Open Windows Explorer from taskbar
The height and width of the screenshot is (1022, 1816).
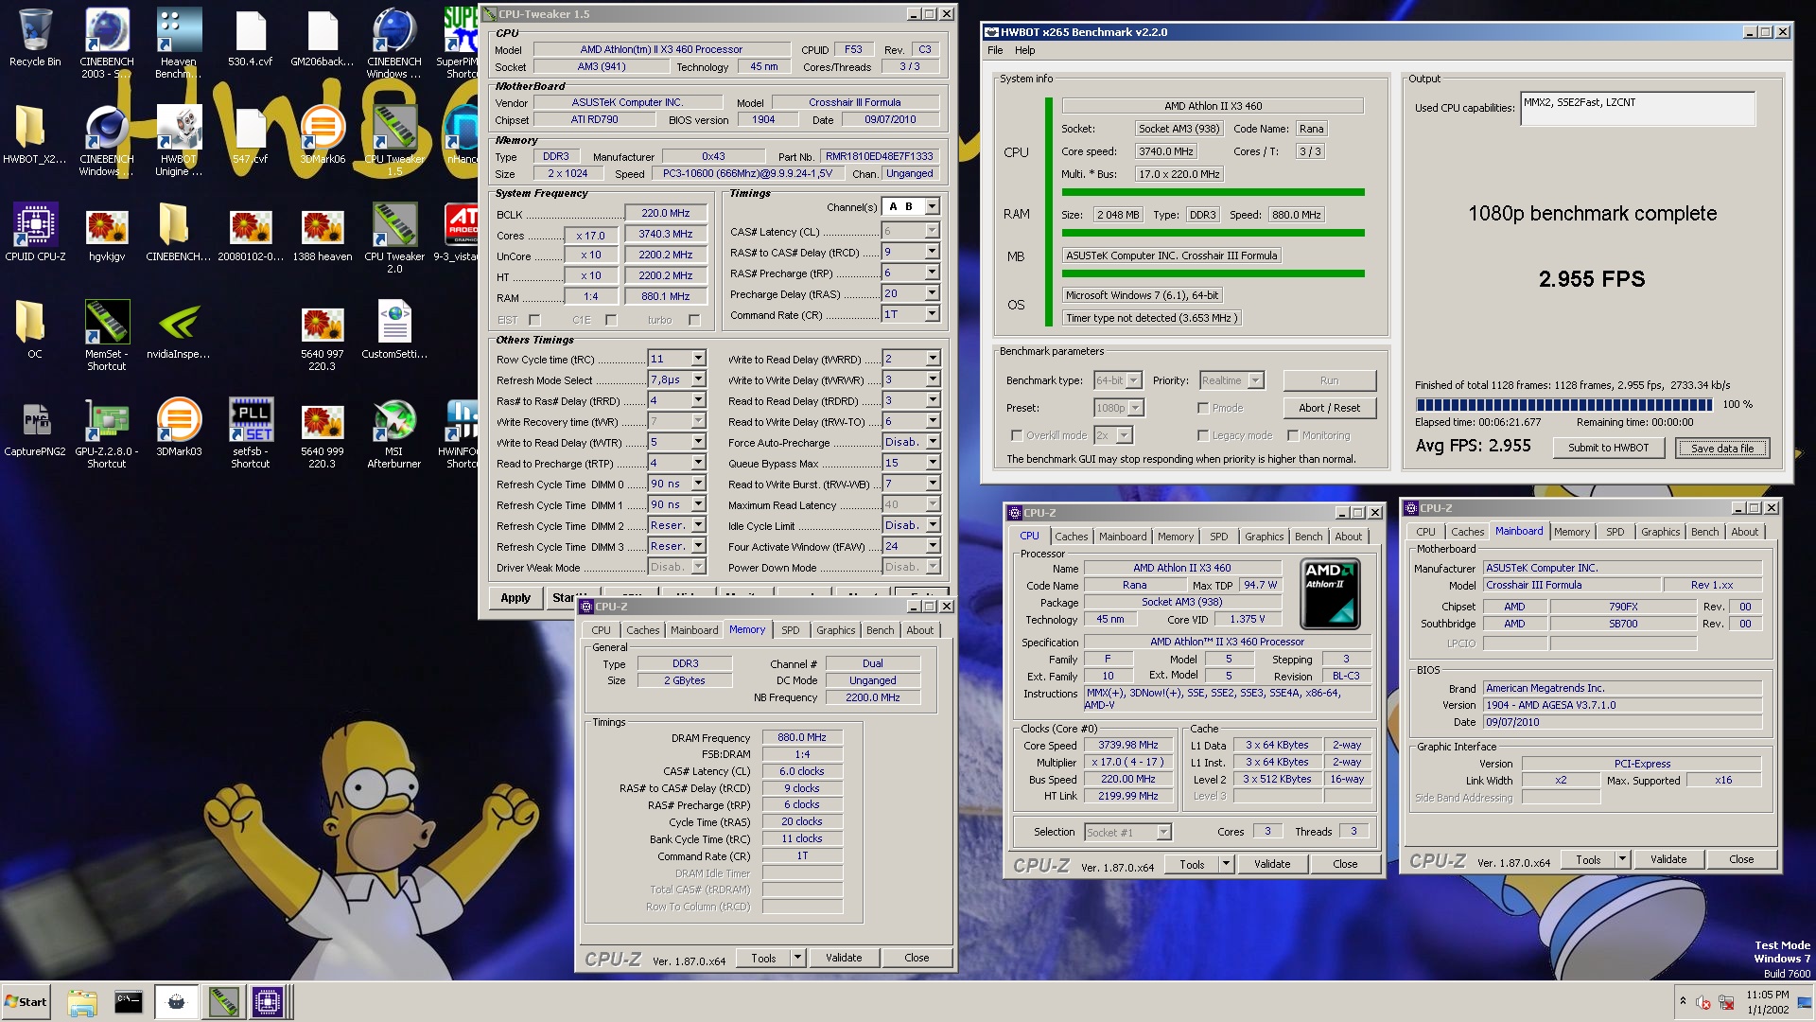[82, 1002]
